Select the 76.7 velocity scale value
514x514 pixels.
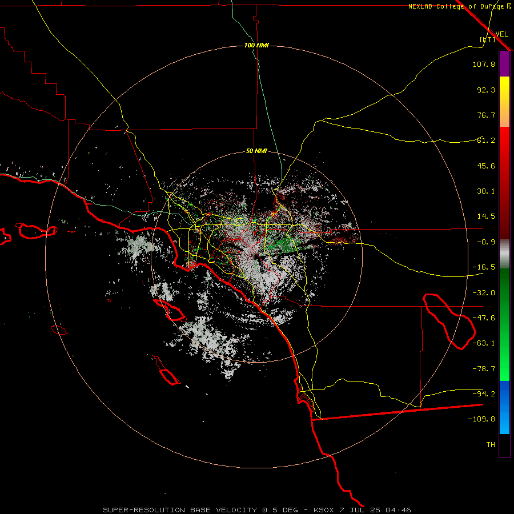(486, 115)
